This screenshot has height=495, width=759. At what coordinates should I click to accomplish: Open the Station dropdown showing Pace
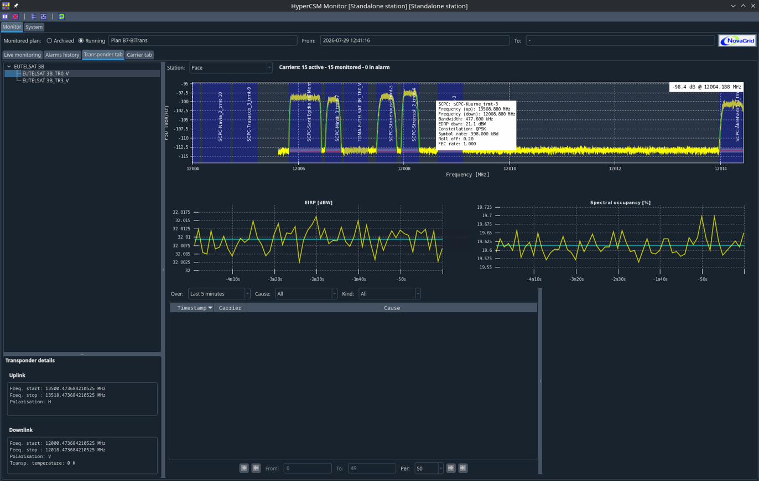point(231,67)
